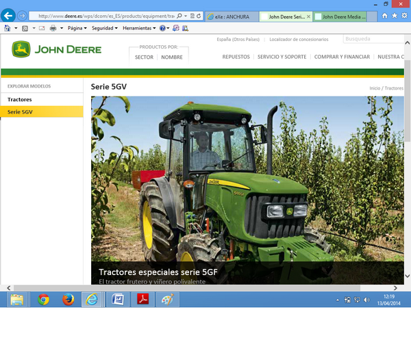
Task: Switch to the John Deere Media tab
Action: (340, 16)
